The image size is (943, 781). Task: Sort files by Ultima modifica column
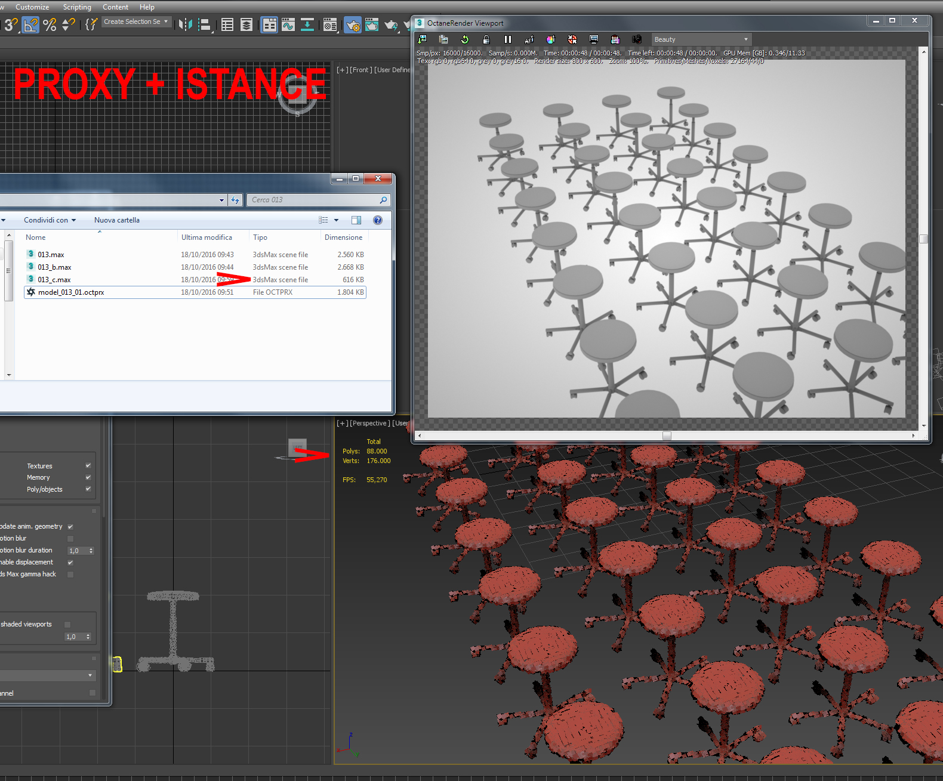tap(213, 237)
